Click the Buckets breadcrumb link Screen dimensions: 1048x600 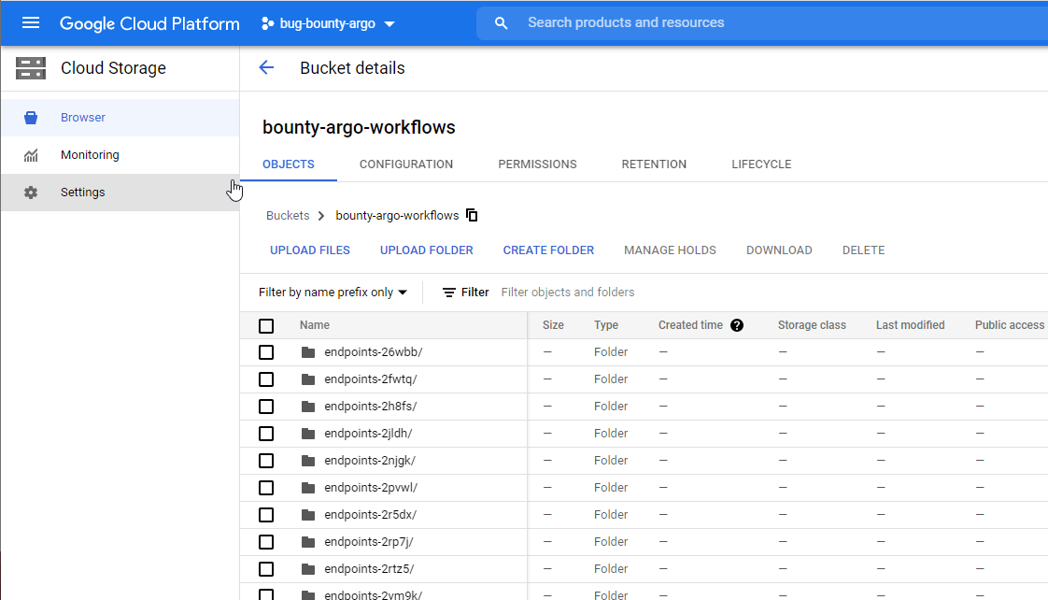click(288, 215)
